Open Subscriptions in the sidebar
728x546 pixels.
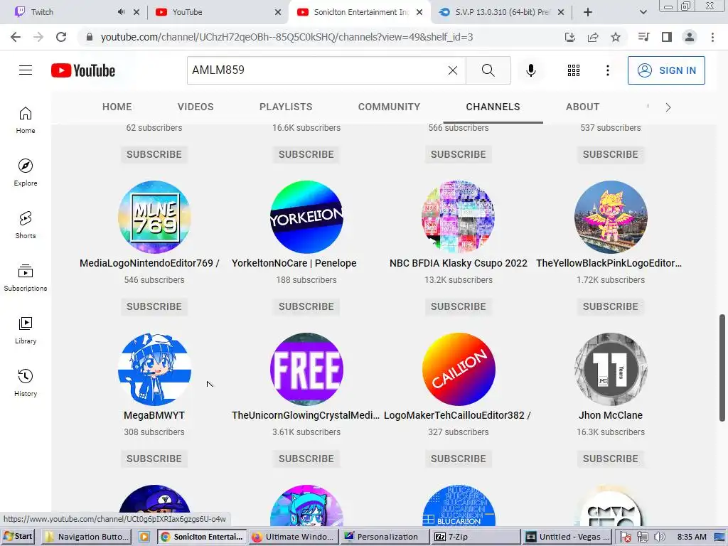coord(26,278)
